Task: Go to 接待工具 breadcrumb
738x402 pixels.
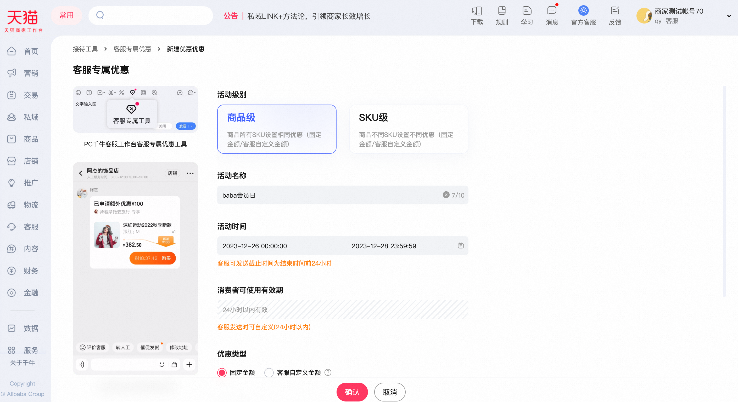Action: tap(85, 49)
